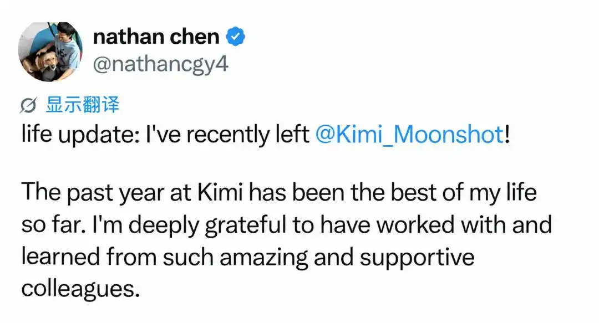This screenshot has height=323, width=599.
Task: Click the surname 'chen' in the display name
Action: coord(195,37)
